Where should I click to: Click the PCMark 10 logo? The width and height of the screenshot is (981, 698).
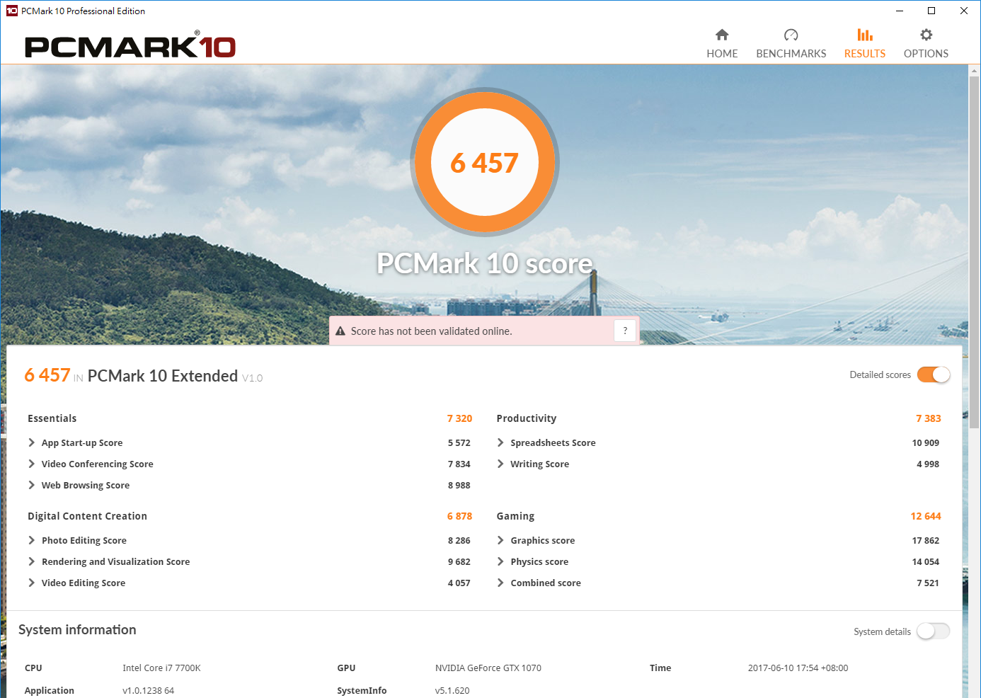[130, 47]
